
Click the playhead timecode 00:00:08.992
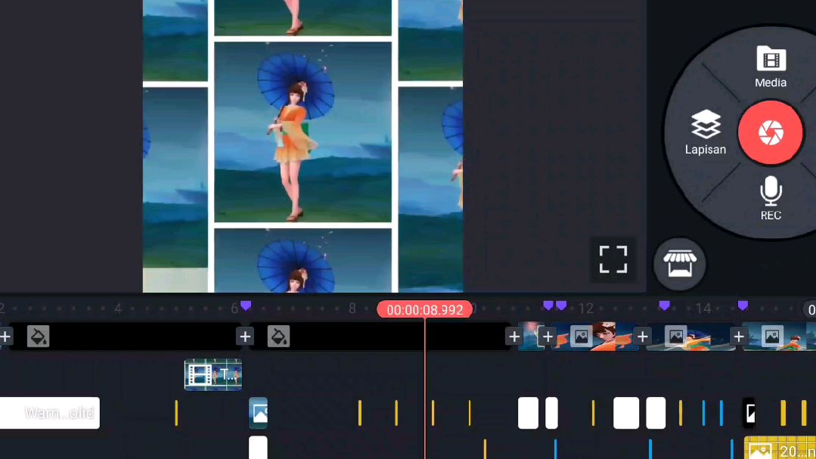425,309
